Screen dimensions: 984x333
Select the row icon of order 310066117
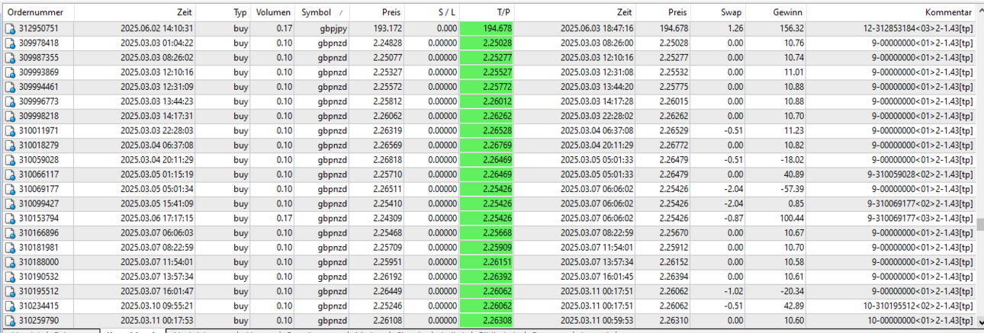tap(10, 175)
